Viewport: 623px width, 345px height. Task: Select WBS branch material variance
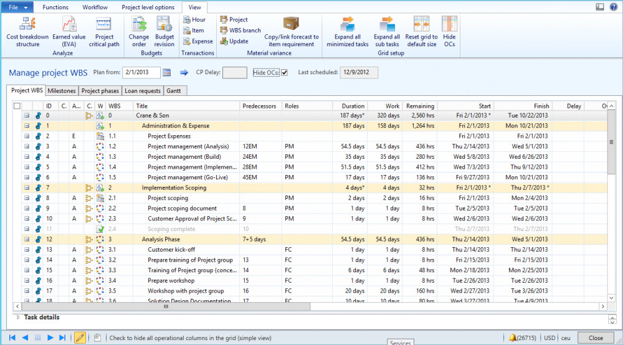click(240, 30)
